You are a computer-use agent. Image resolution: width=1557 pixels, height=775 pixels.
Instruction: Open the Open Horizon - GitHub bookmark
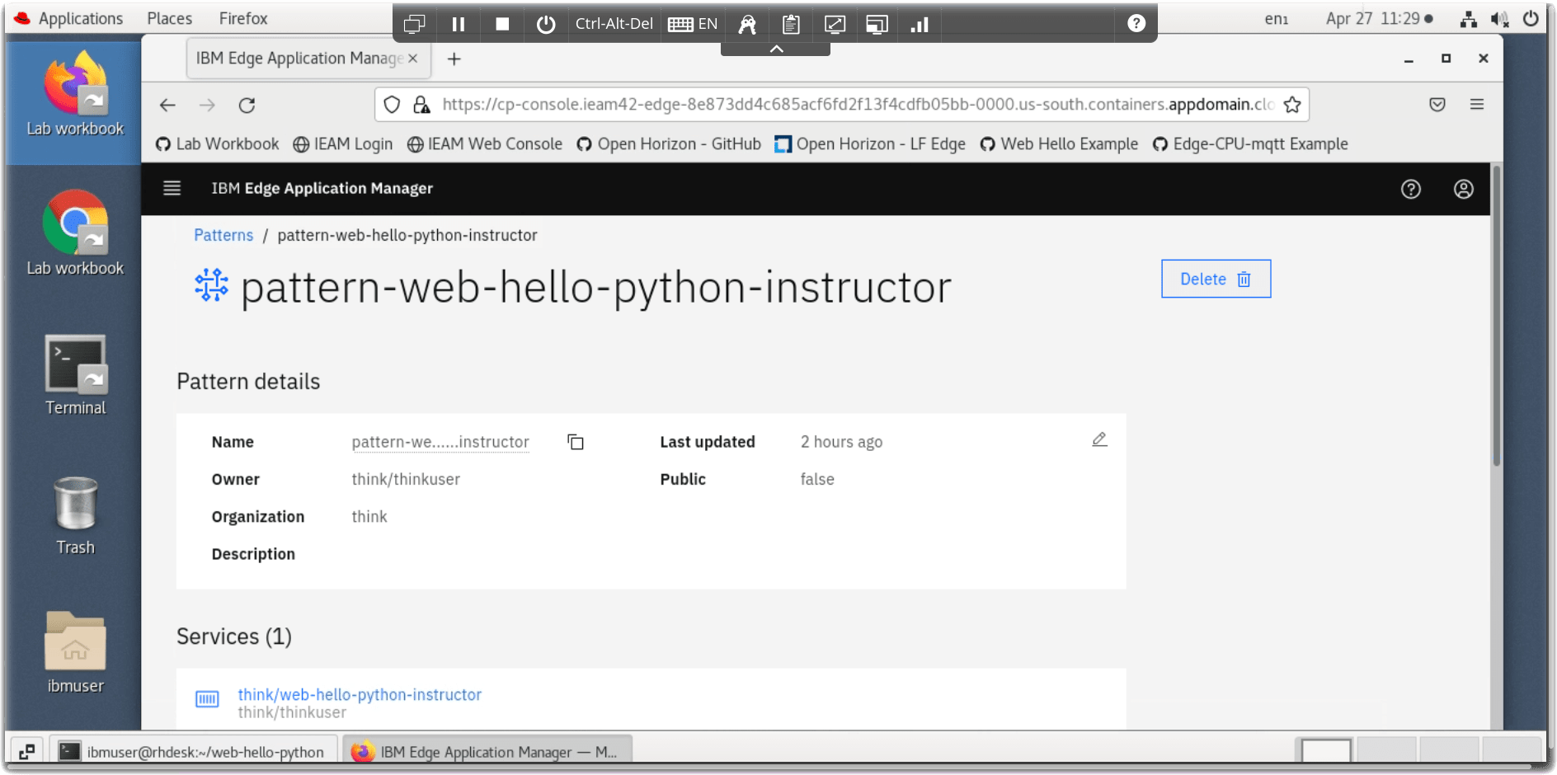[x=669, y=144]
